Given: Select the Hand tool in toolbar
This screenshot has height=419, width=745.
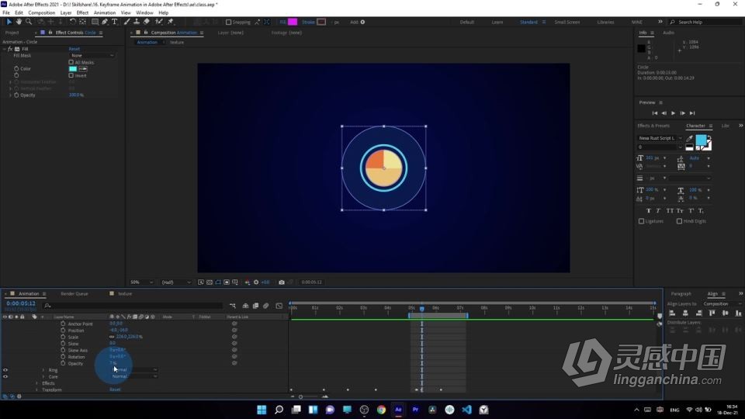Looking at the screenshot, I should pyautogui.click(x=19, y=22).
